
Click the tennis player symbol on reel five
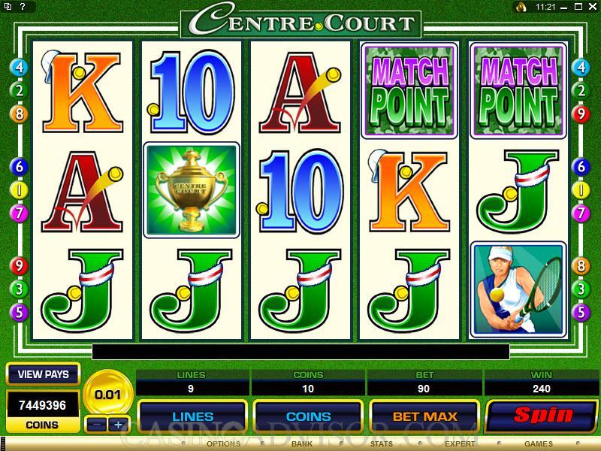pyautogui.click(x=518, y=289)
